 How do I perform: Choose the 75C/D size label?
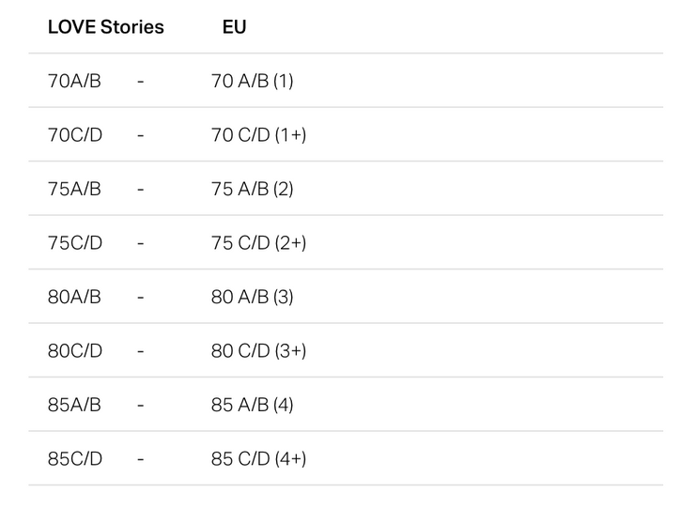click(x=75, y=243)
